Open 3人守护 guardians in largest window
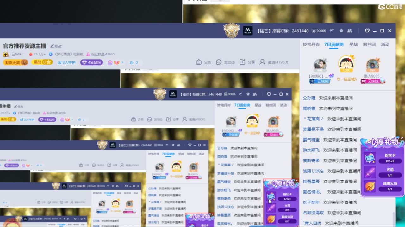 pos(66,62)
